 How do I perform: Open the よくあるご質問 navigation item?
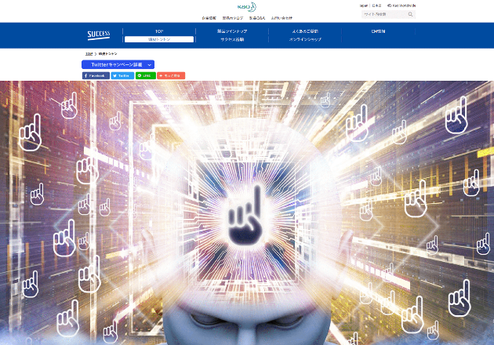pyautogui.click(x=305, y=31)
